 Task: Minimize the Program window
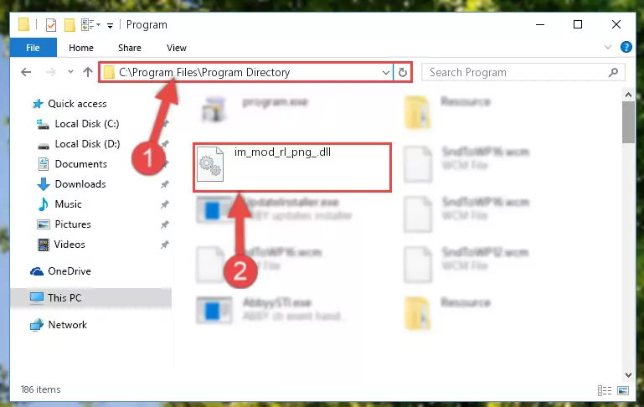click(540, 24)
